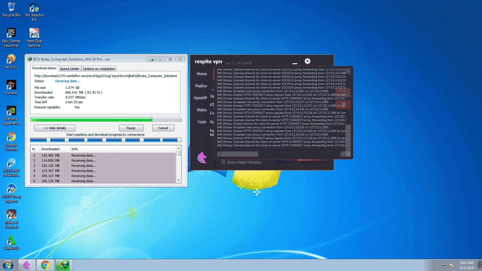Select the Google Chrome desktop shortcut
The image size is (482, 271).
[x=11, y=141]
